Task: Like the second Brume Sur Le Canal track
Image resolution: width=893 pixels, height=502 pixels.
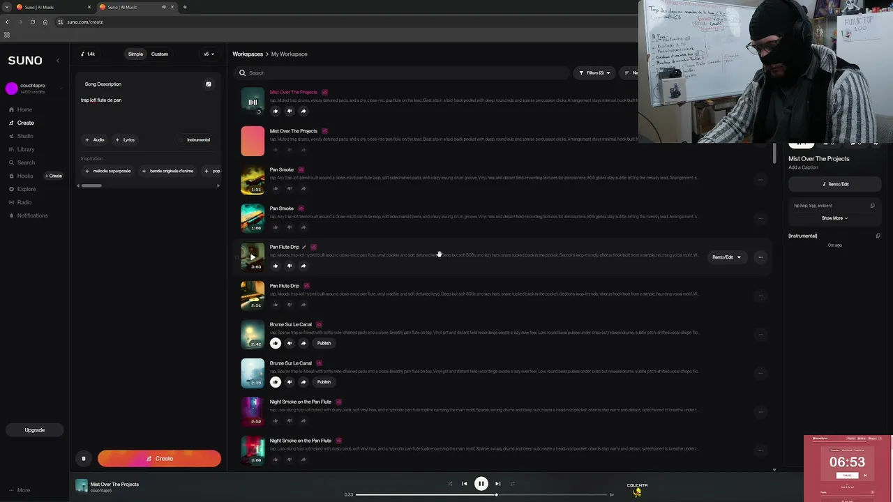Action: pyautogui.click(x=276, y=382)
